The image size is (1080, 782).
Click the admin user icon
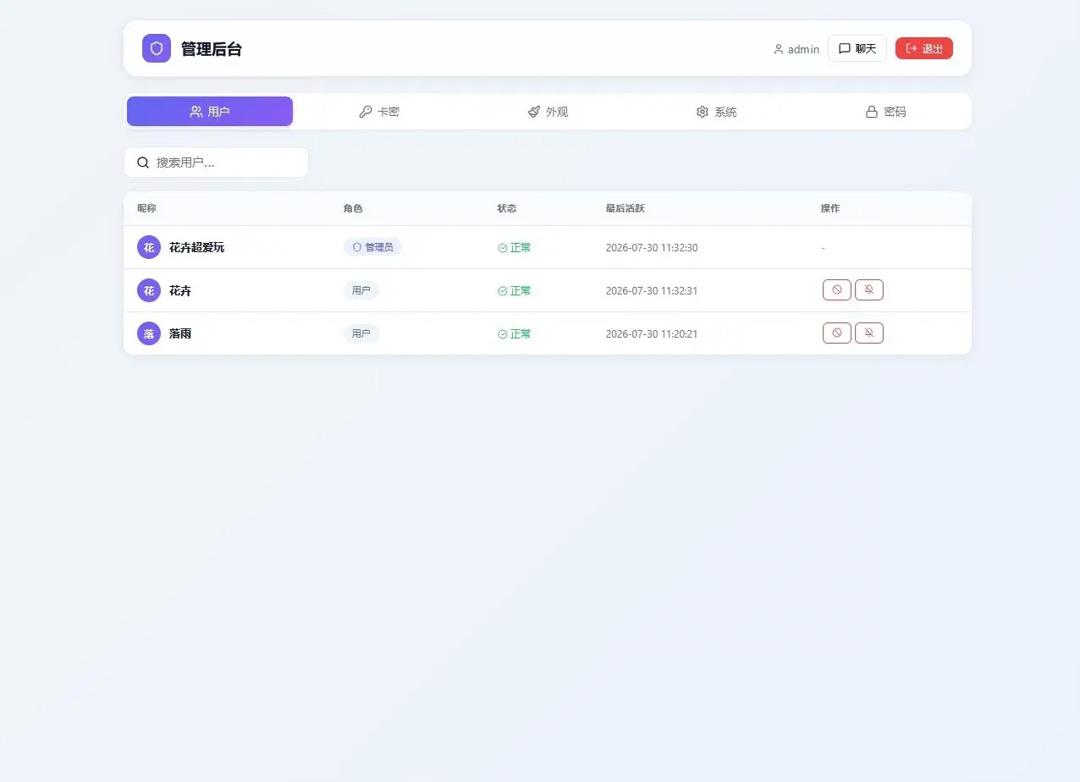(x=779, y=49)
